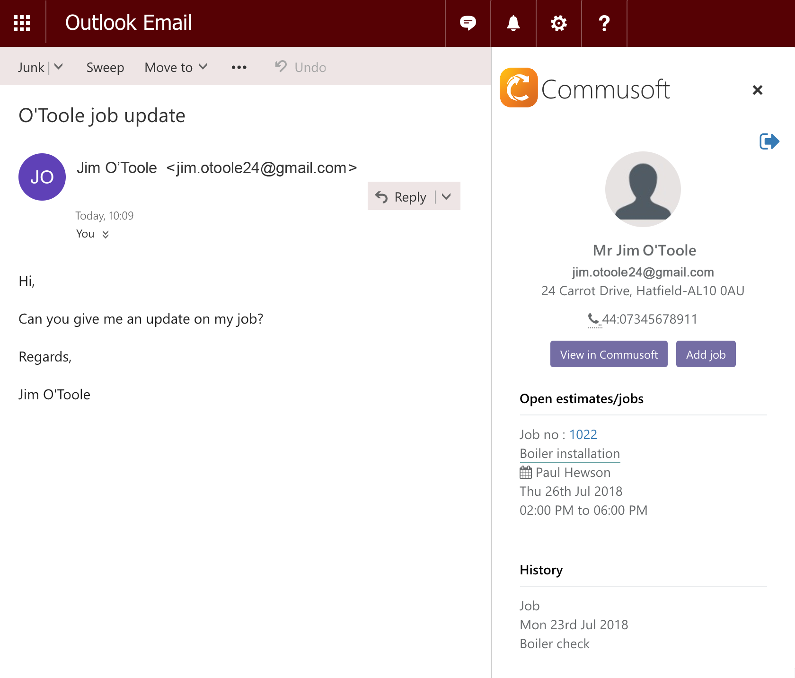This screenshot has height=678, width=795.
Task: Click the line asking for a job update
Action: tap(141, 319)
